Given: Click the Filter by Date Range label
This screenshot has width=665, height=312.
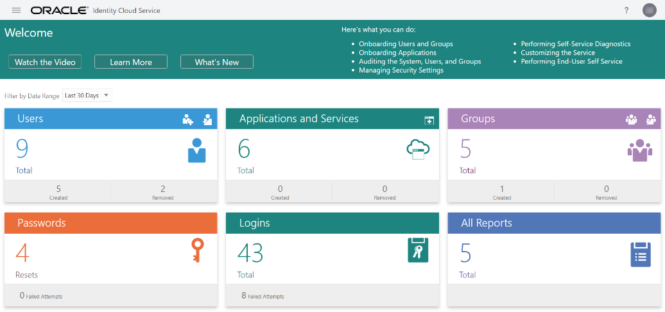Looking at the screenshot, I should [x=32, y=96].
